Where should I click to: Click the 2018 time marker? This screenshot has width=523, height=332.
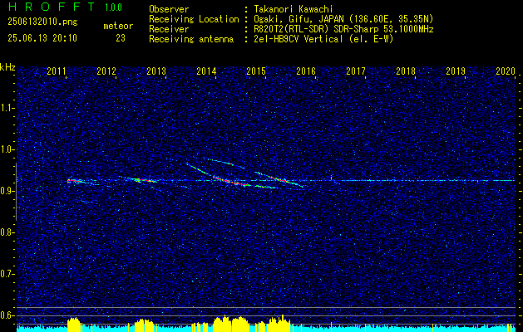pyautogui.click(x=406, y=71)
